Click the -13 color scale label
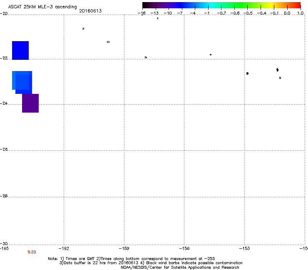The width and height of the screenshot is (308, 270). (x=154, y=13)
